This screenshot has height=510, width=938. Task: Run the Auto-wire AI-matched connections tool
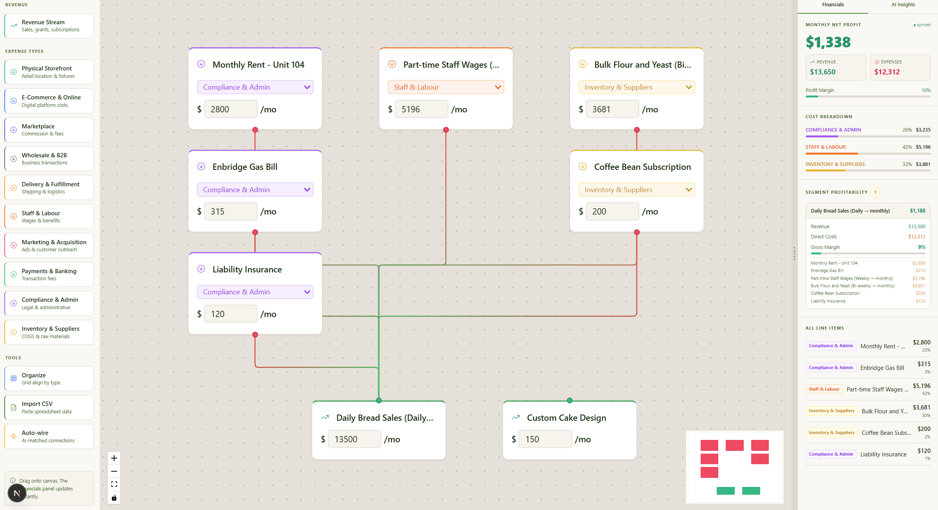[x=49, y=436]
